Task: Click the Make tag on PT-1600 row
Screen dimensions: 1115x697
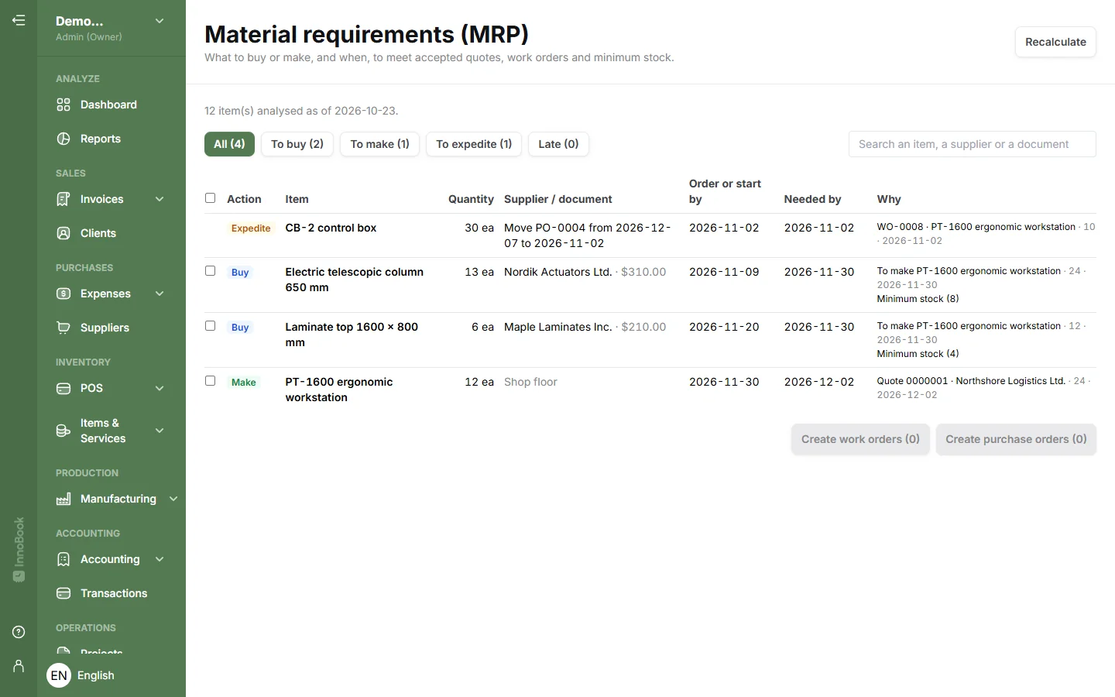Action: 244,383
